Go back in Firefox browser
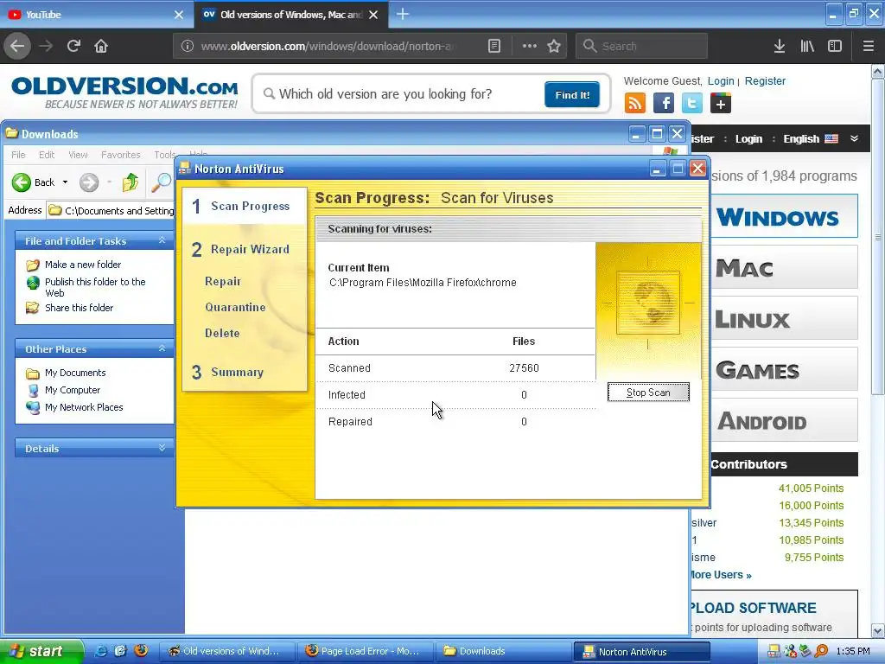 tap(17, 46)
